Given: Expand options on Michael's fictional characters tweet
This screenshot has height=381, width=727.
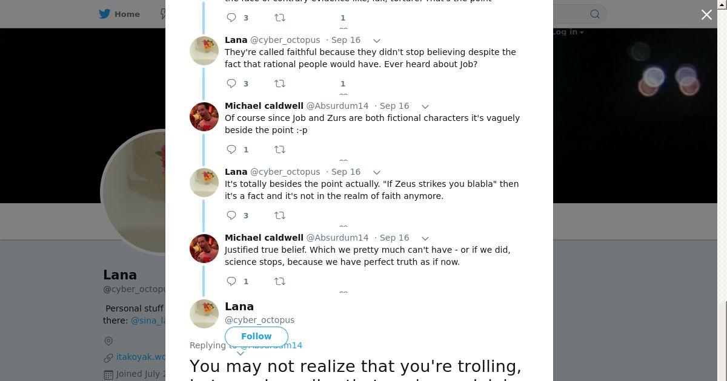Looking at the screenshot, I should click(425, 106).
